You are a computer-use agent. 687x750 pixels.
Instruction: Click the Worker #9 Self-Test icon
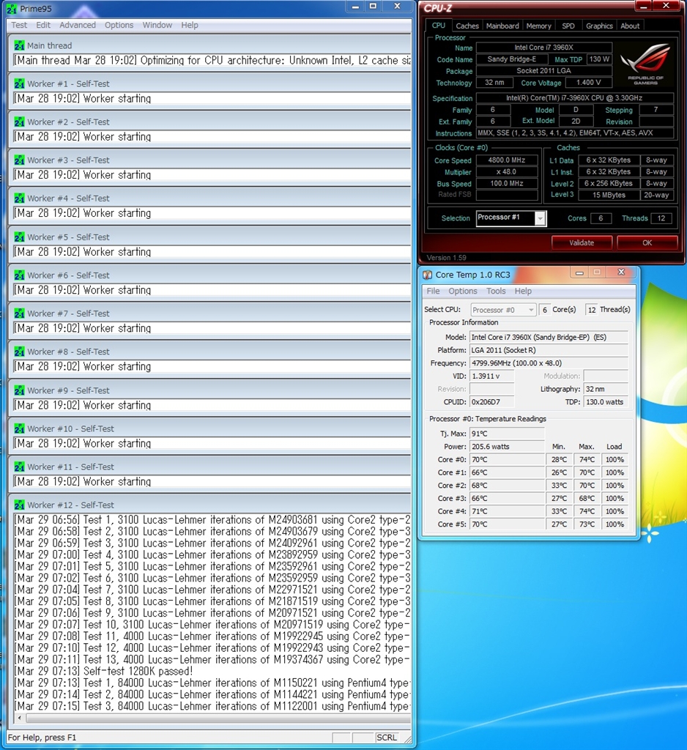coord(20,390)
